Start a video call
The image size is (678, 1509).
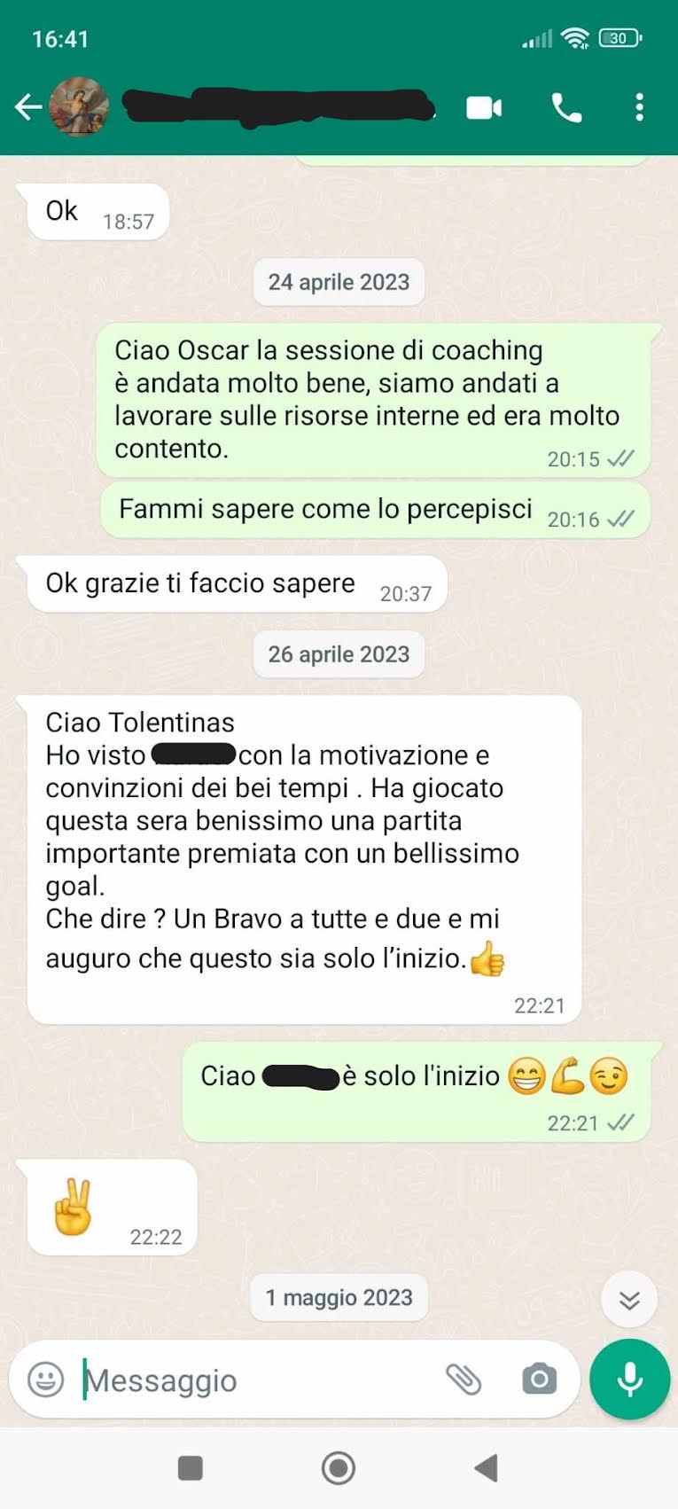pyautogui.click(x=484, y=108)
